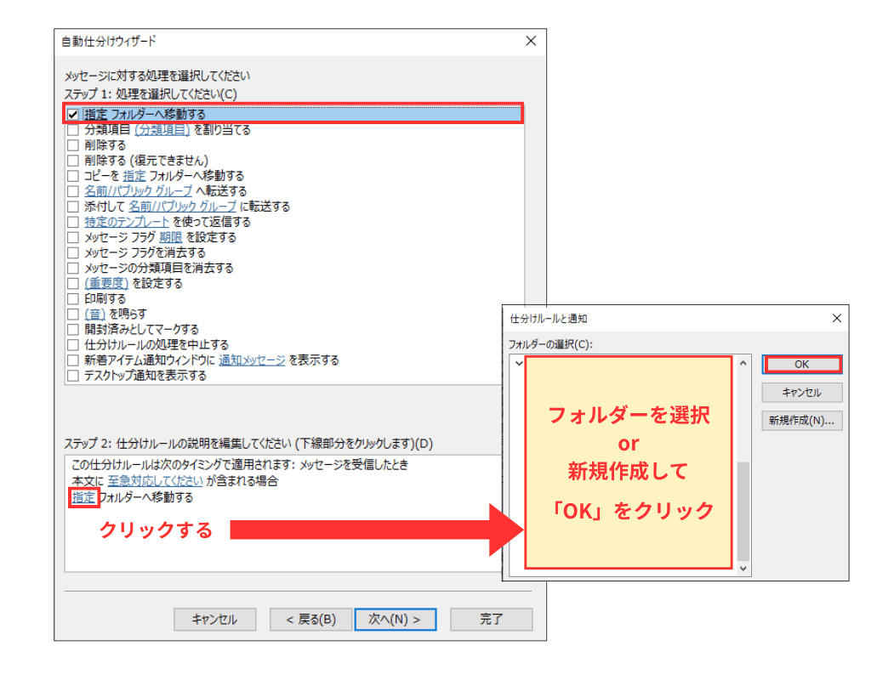Click the 期限 link for message flag
The image size is (871, 680).
coord(168,237)
